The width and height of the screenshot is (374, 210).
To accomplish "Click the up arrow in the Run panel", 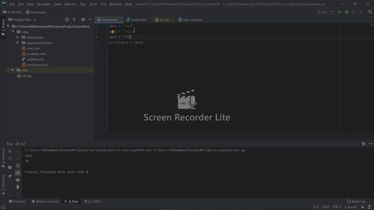I will click(x=18, y=151).
